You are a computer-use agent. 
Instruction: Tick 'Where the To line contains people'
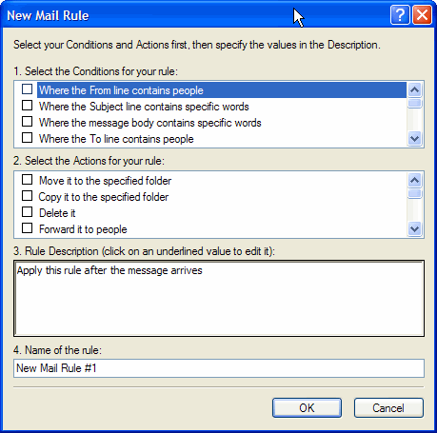pos(27,138)
